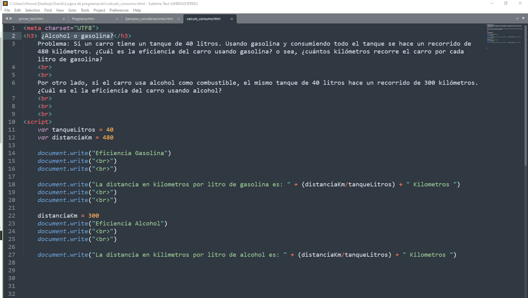Close the Ejemplos_concatenaciones.html tab
The image size is (528, 298).
[178, 19]
